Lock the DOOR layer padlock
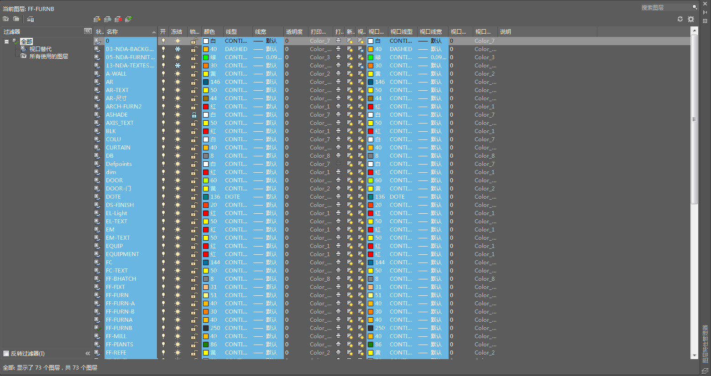Viewport: 711px width, 376px height. click(x=194, y=180)
